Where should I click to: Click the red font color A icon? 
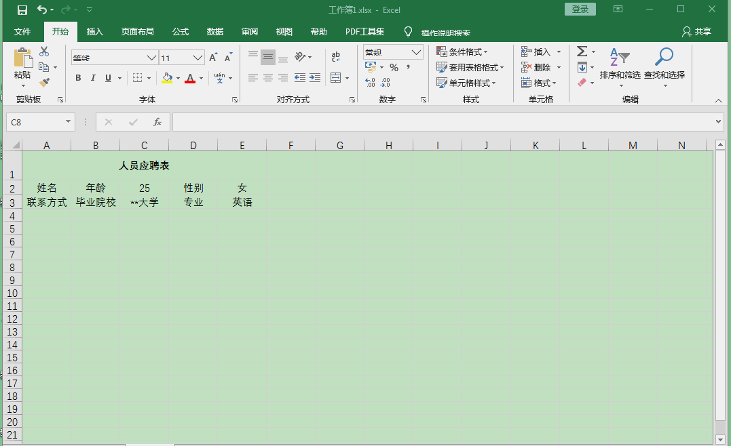[190, 78]
